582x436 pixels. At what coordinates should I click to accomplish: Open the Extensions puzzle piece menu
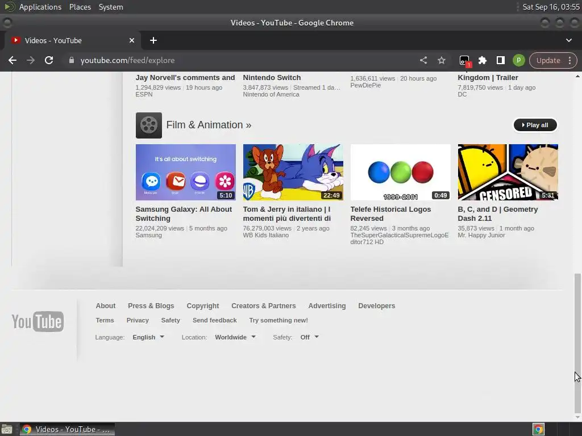click(x=482, y=60)
